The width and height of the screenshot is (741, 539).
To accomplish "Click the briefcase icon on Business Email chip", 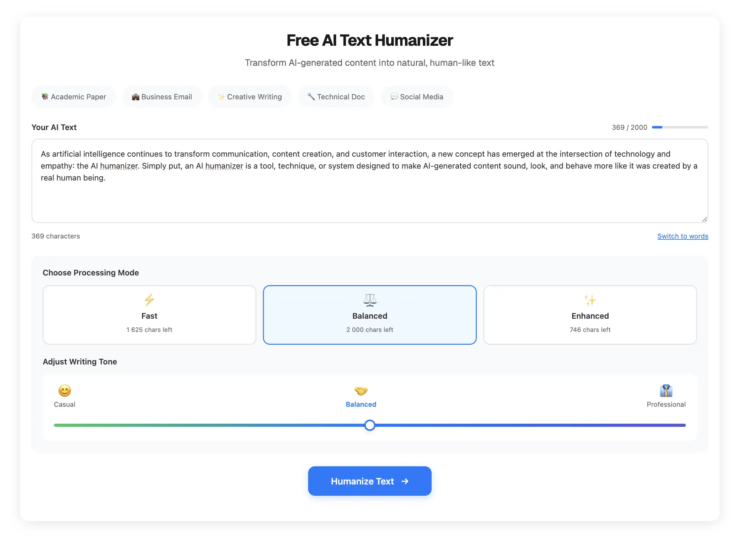I will [135, 97].
